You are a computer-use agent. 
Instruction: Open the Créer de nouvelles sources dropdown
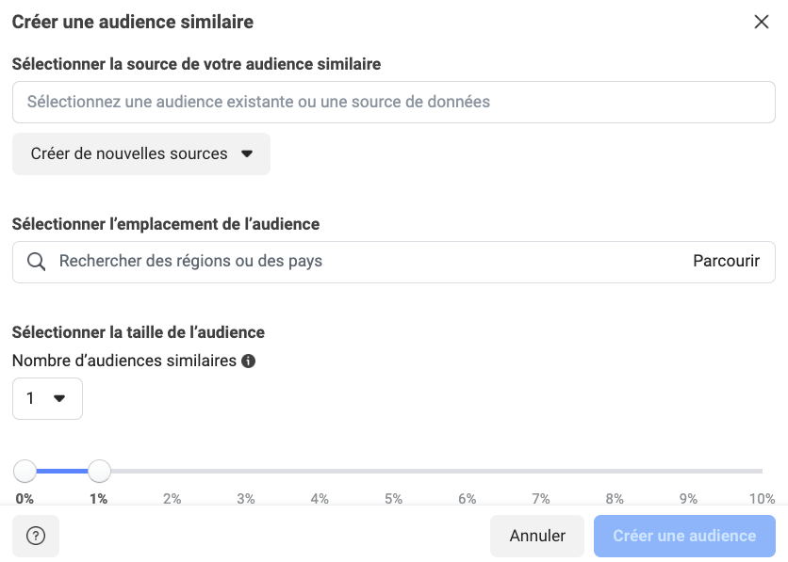tap(141, 153)
